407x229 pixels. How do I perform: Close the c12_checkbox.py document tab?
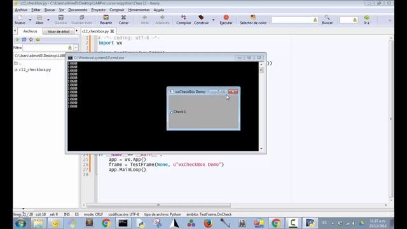pyautogui.click(x=112, y=31)
